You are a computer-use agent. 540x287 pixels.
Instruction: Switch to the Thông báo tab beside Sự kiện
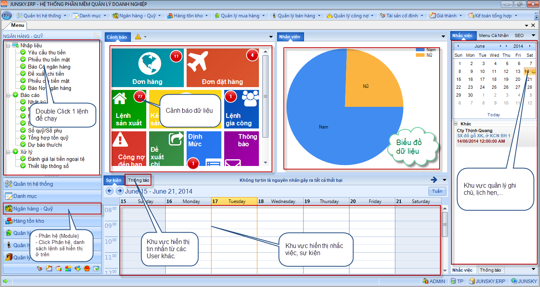[138, 180]
